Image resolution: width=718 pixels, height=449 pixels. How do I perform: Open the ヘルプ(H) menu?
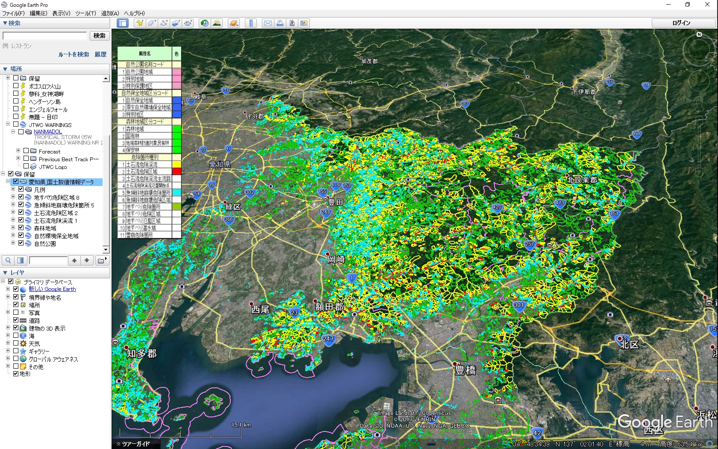[x=134, y=13]
